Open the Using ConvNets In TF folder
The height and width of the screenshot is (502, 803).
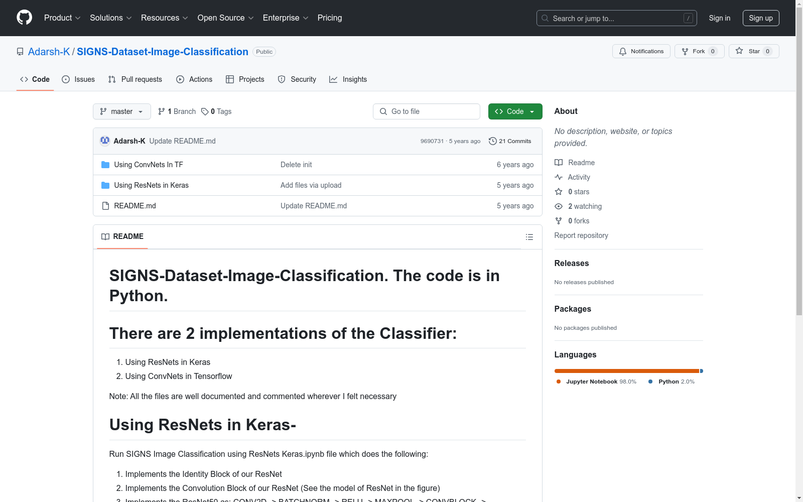point(149,165)
